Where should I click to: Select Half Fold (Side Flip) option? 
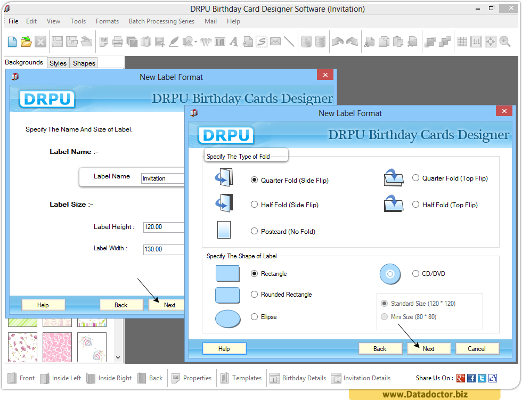[x=255, y=205]
